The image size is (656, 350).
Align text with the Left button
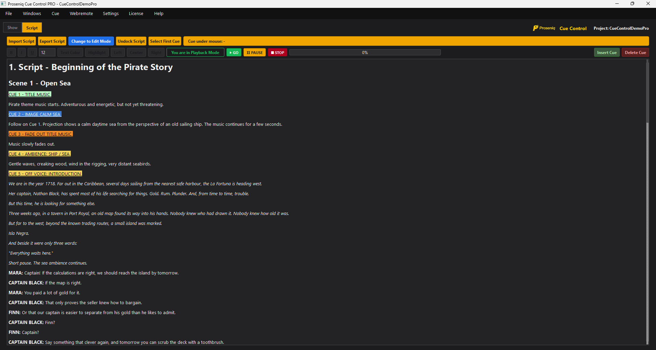[118, 52]
